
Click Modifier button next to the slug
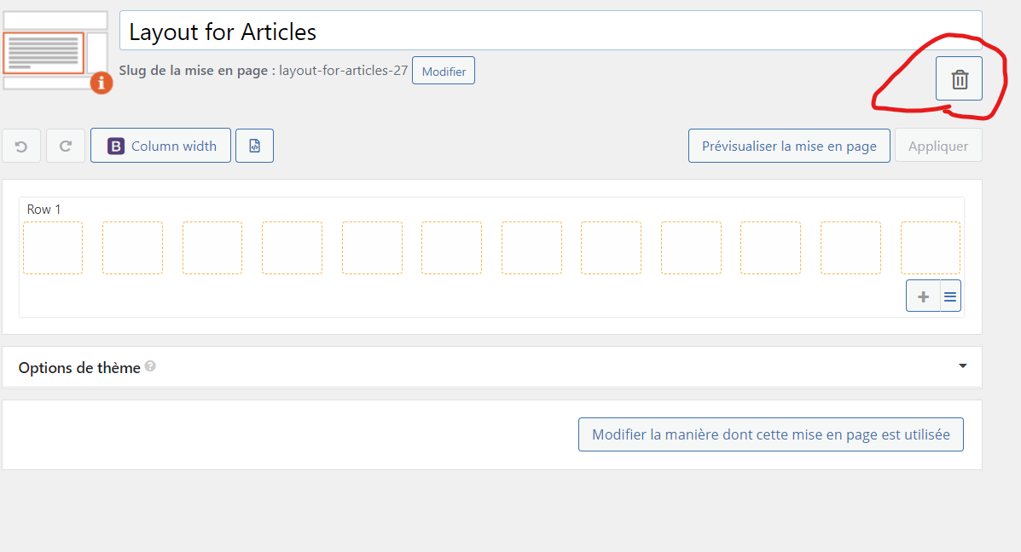coord(444,71)
